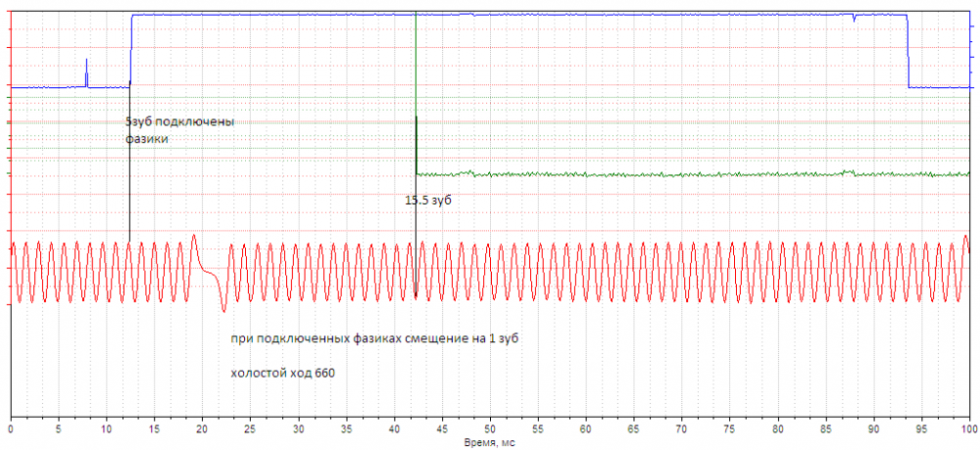
Task: Click the time axis tick label '60'
Action: tap(586, 429)
